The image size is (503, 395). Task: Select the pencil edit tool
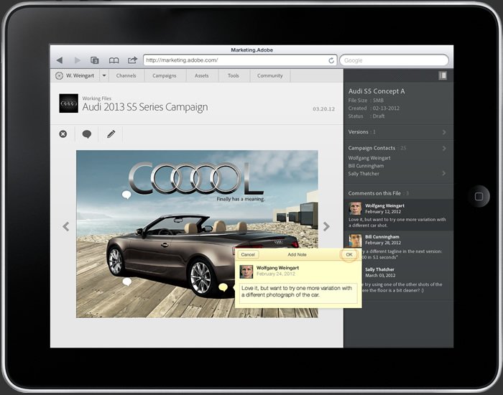pyautogui.click(x=111, y=134)
